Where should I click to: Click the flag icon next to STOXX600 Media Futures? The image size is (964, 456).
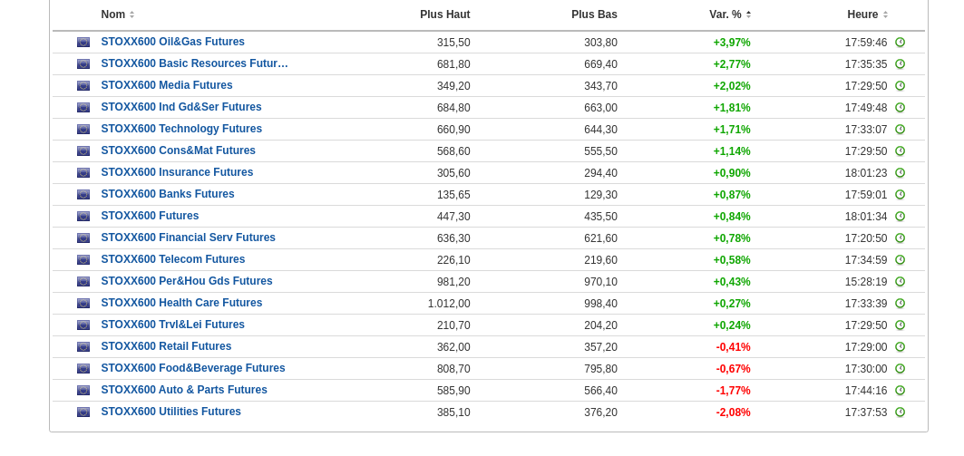coord(83,86)
